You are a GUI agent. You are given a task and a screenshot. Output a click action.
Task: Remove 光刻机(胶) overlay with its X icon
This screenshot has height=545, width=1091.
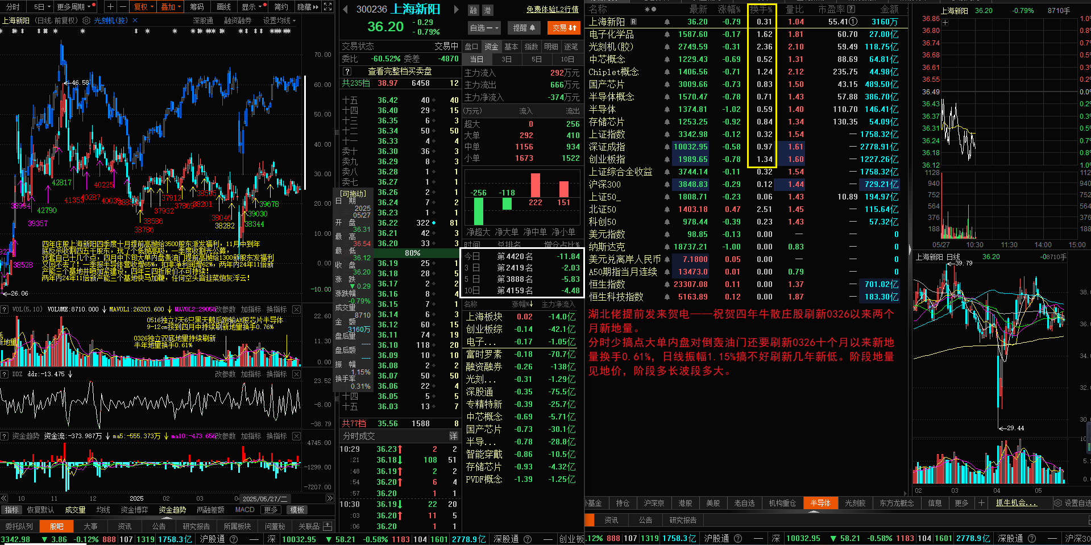point(135,20)
